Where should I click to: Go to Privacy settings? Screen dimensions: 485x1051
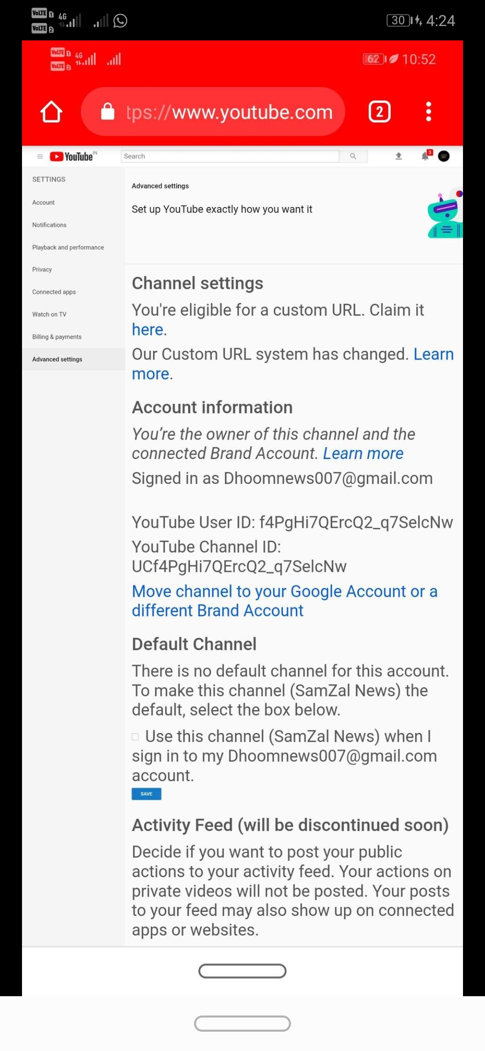[42, 269]
